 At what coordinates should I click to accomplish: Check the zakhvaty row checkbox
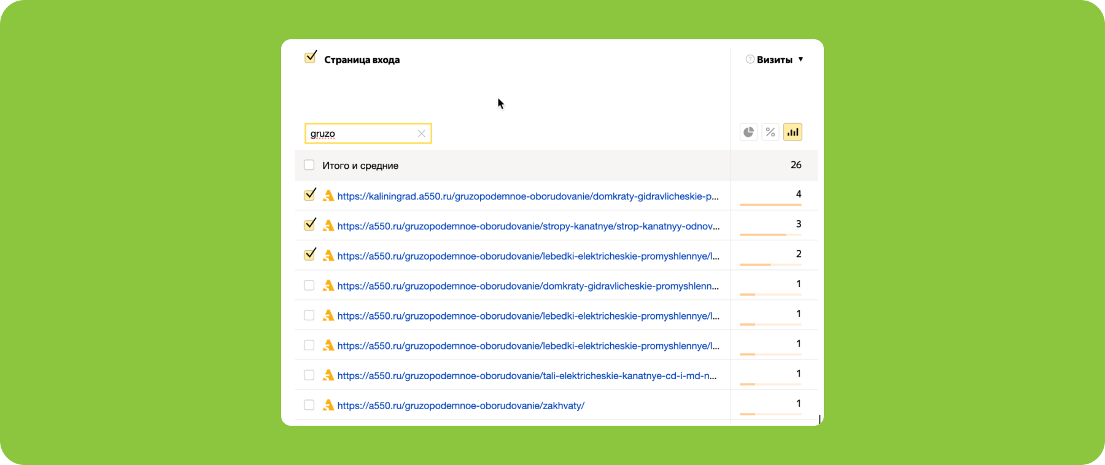[x=309, y=405]
